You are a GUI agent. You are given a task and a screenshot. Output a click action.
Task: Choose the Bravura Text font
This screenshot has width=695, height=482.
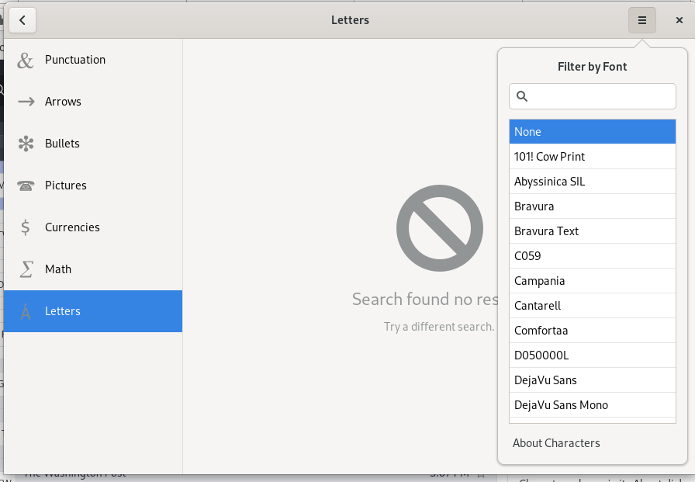click(592, 231)
